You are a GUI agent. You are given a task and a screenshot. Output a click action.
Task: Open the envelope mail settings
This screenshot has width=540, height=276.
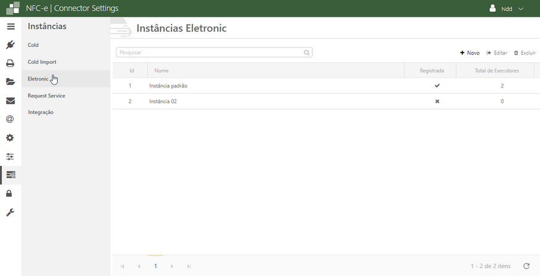point(10,100)
